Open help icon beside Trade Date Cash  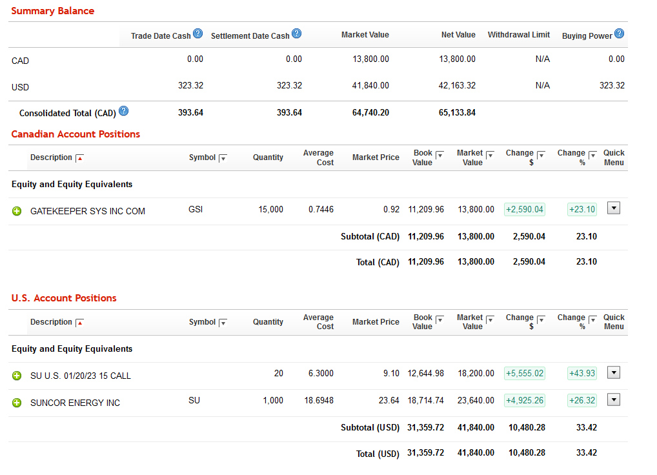[197, 34]
